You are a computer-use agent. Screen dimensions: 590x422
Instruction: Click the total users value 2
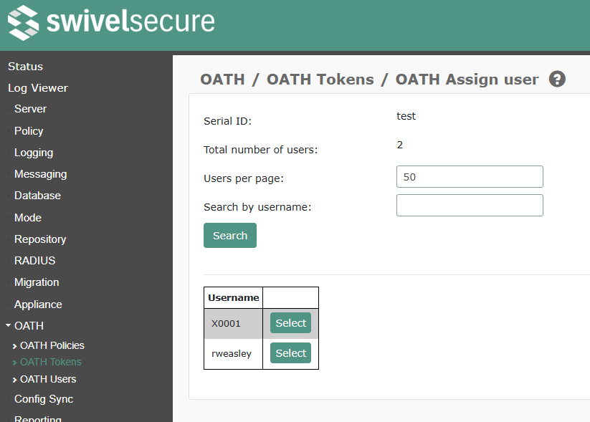click(400, 145)
